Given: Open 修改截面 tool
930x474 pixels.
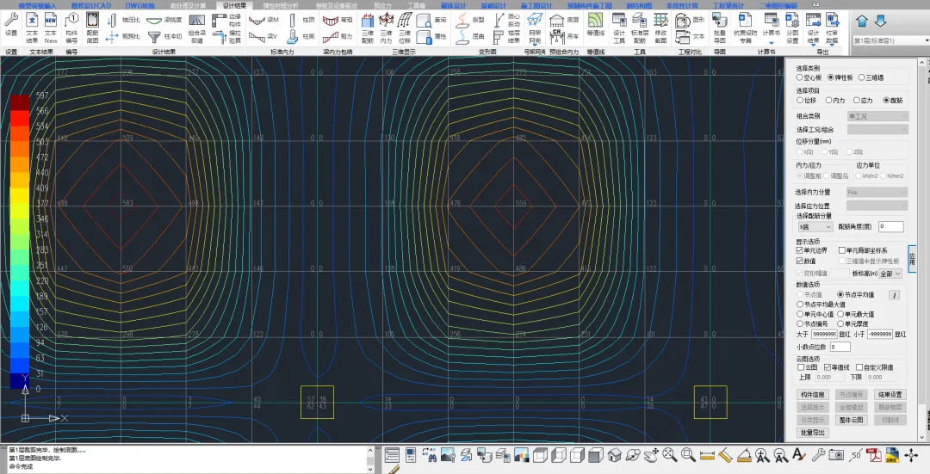Looking at the screenshot, I should pos(660,28).
